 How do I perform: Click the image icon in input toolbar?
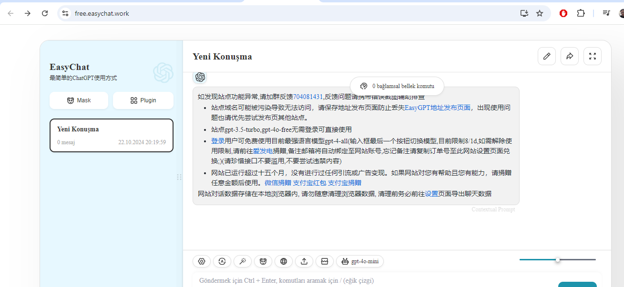point(325,261)
